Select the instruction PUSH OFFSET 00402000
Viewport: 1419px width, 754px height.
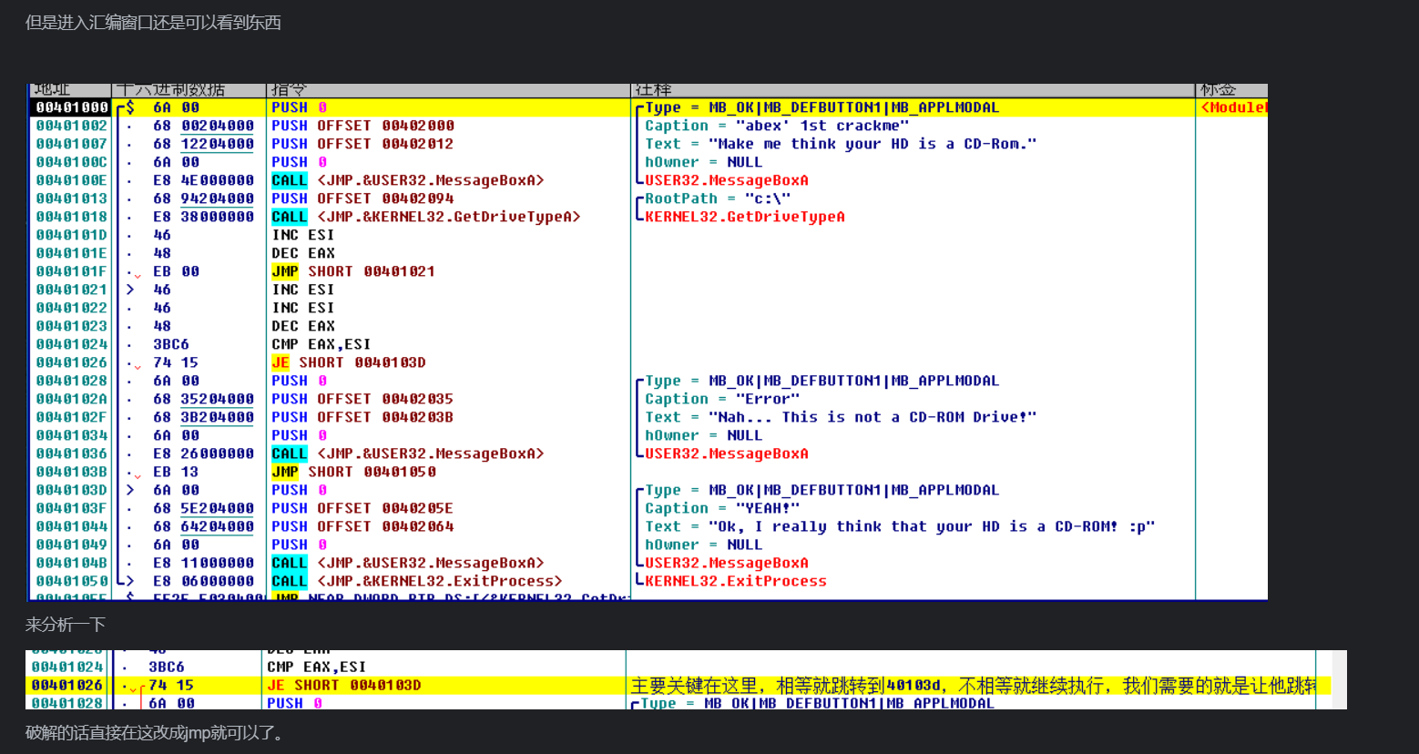click(362, 126)
